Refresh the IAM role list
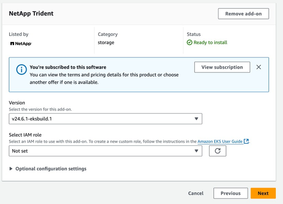 click(x=218, y=151)
